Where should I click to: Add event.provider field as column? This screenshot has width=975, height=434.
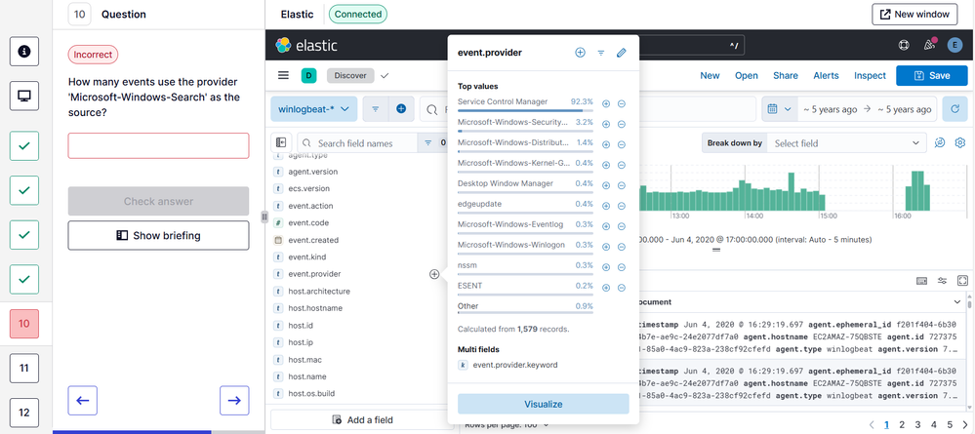[434, 274]
